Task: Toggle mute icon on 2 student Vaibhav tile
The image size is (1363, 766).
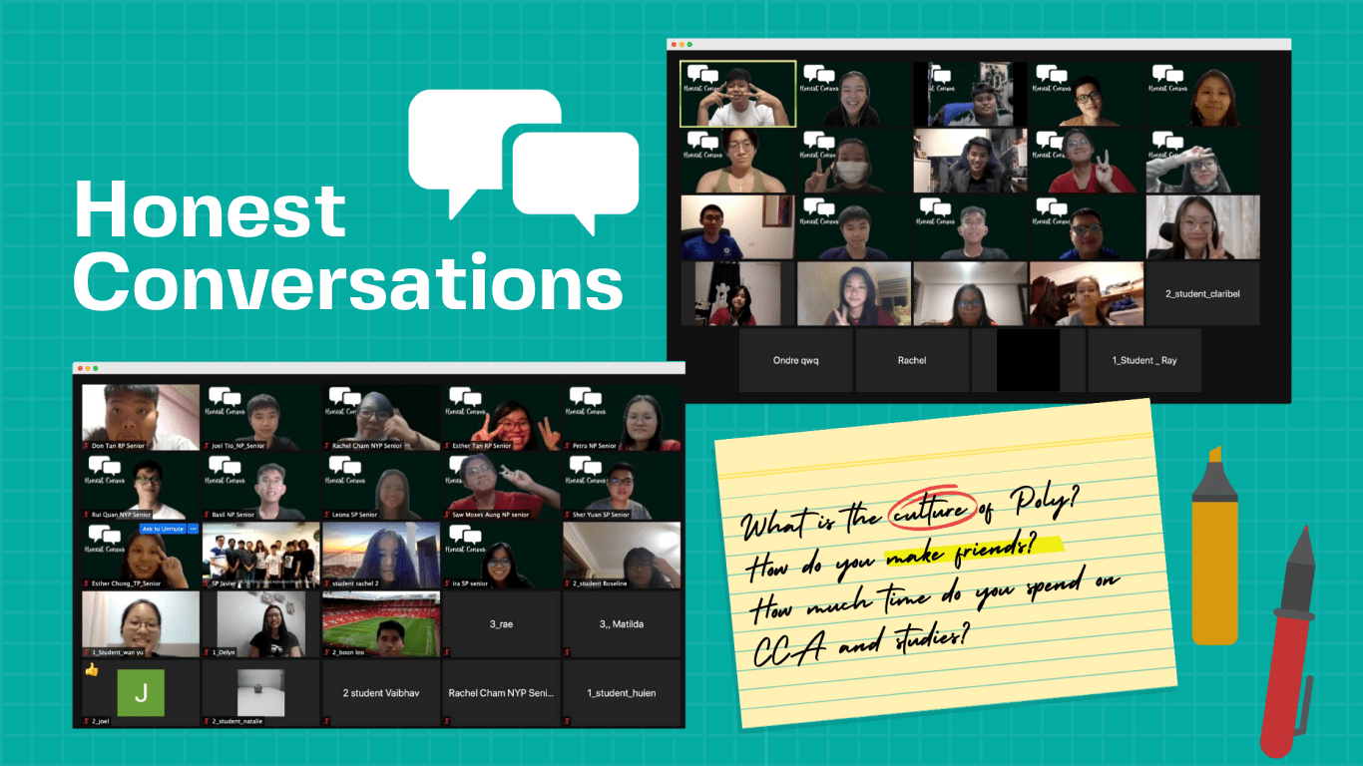Action: (327, 720)
